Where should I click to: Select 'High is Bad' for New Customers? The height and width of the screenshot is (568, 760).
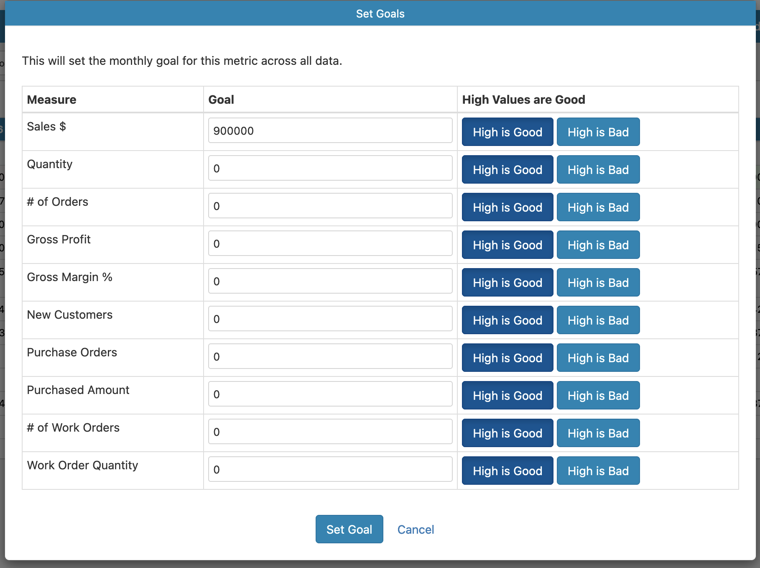coord(598,320)
